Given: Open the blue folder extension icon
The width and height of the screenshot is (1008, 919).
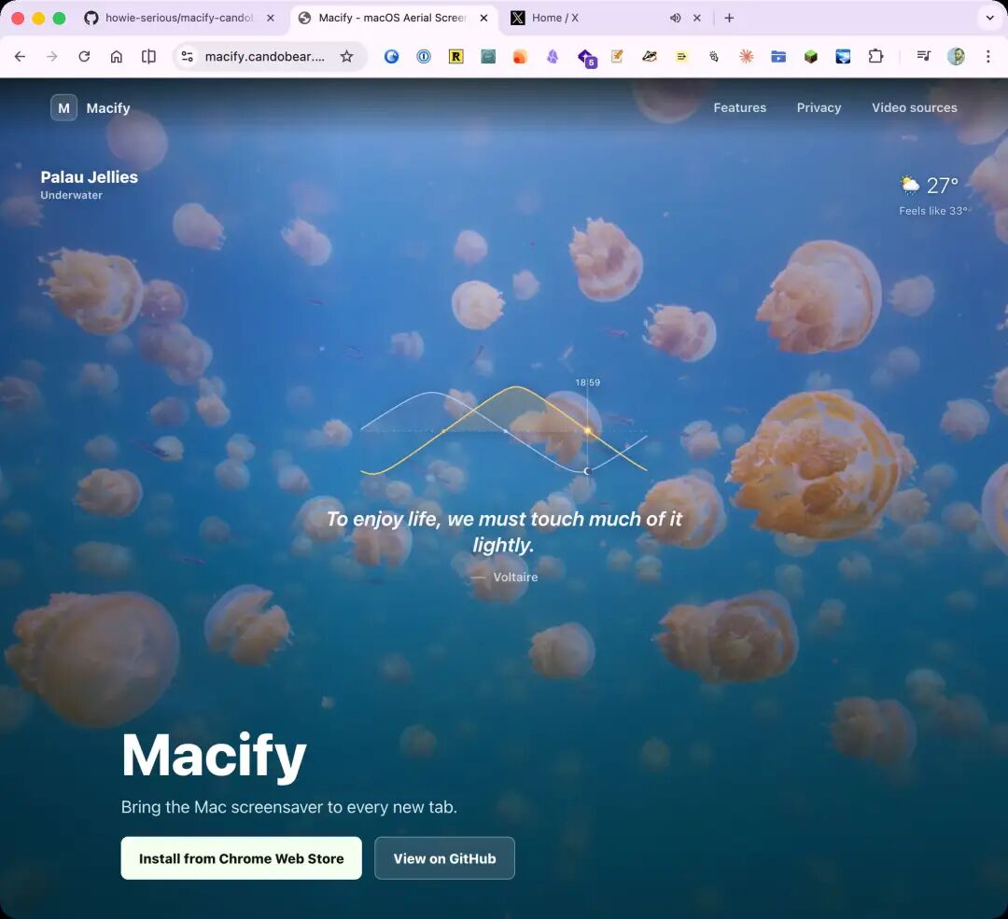Looking at the screenshot, I should (778, 57).
